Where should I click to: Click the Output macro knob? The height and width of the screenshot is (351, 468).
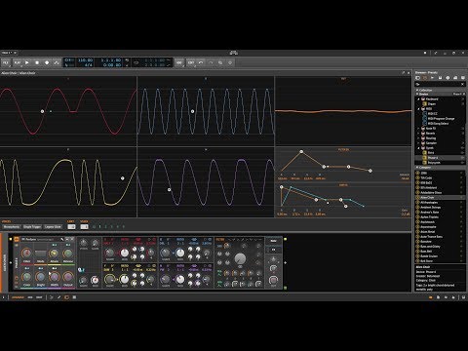(68, 277)
